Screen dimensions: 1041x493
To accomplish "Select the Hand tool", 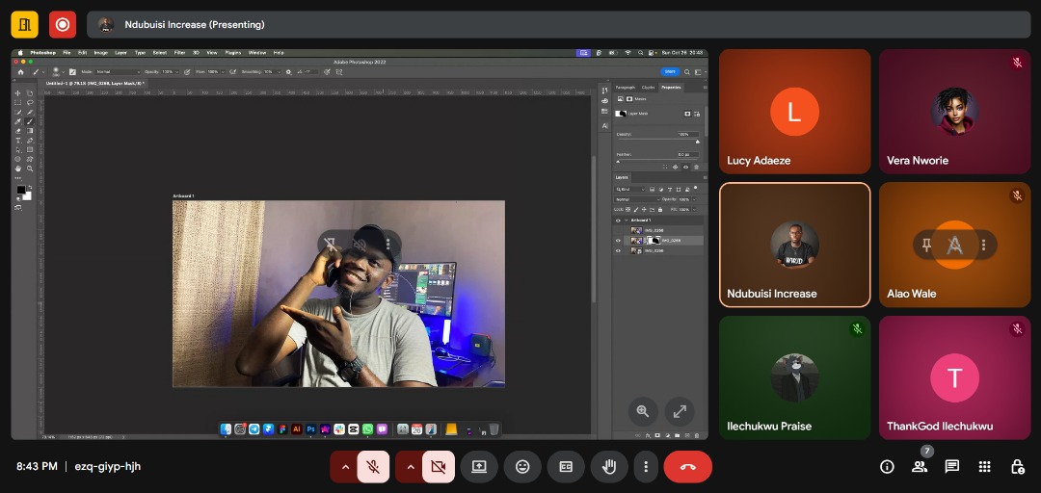I will click(18, 169).
